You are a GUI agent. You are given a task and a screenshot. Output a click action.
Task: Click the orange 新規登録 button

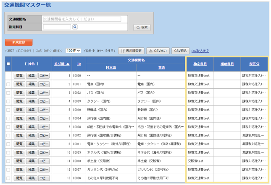(18, 42)
